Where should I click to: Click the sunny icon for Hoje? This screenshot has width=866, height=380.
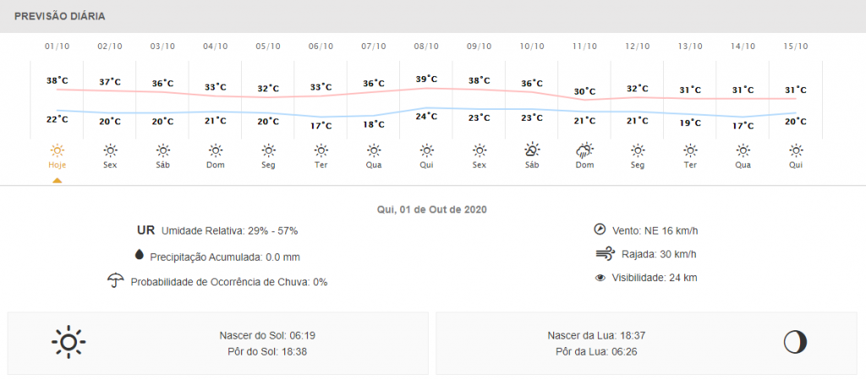57,150
